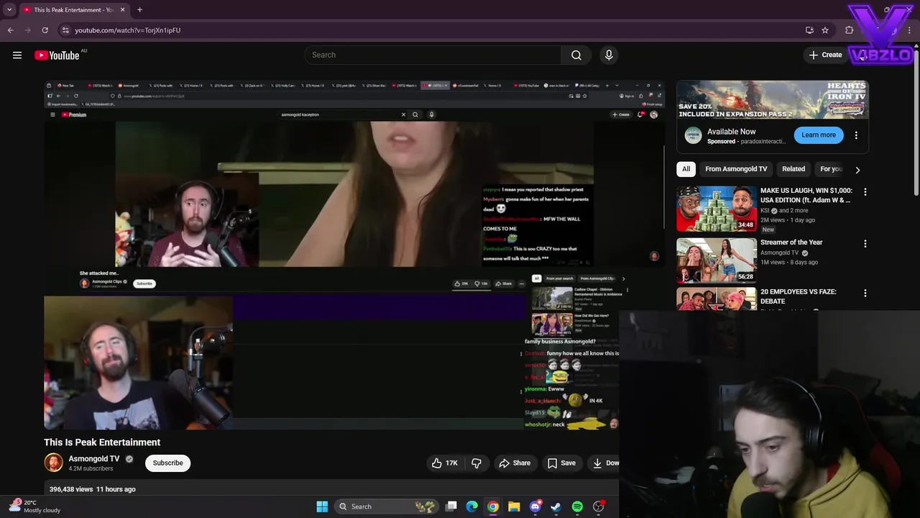Open the tab search dropdown arrow
The height and width of the screenshot is (518, 920).
(9, 10)
